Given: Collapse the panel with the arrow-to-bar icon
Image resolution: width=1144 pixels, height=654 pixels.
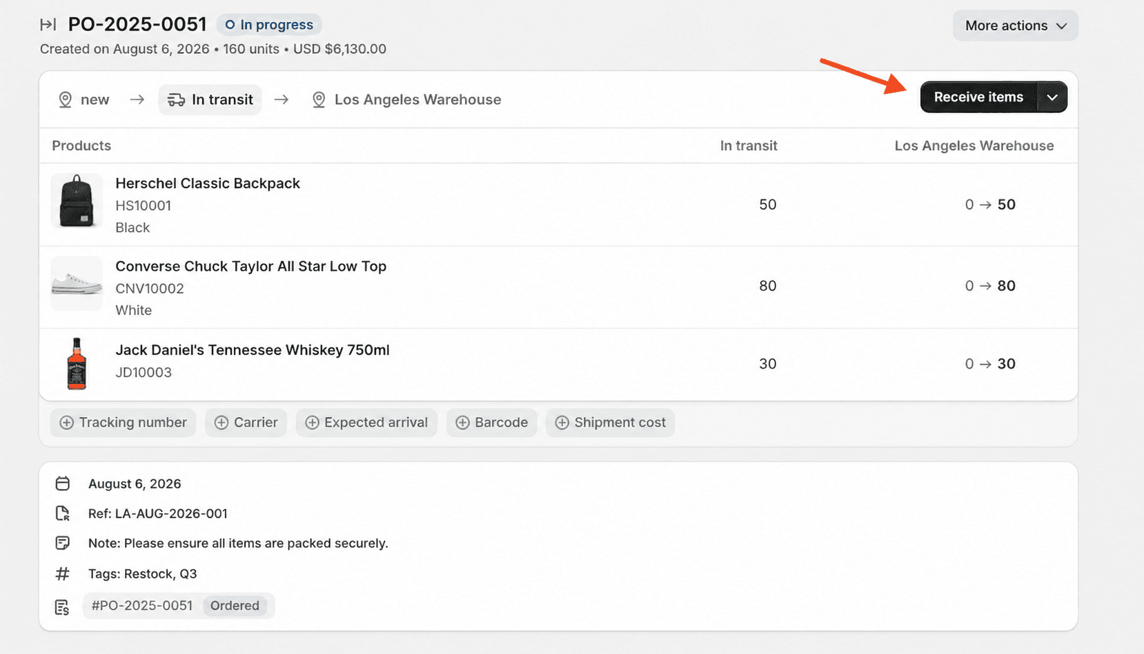Looking at the screenshot, I should (48, 25).
